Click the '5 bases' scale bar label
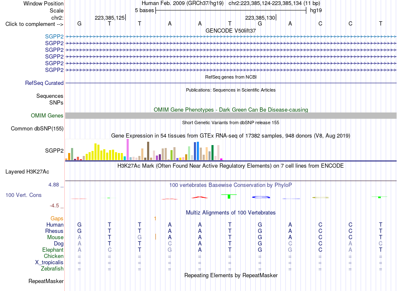 click(x=144, y=10)
